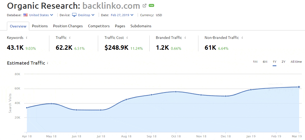305x140 pixels.
Task: Click the Dec 18 data point
Action: coord(226,96)
